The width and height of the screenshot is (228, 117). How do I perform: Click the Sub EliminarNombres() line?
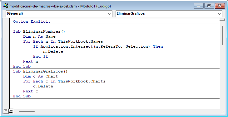[39, 31]
